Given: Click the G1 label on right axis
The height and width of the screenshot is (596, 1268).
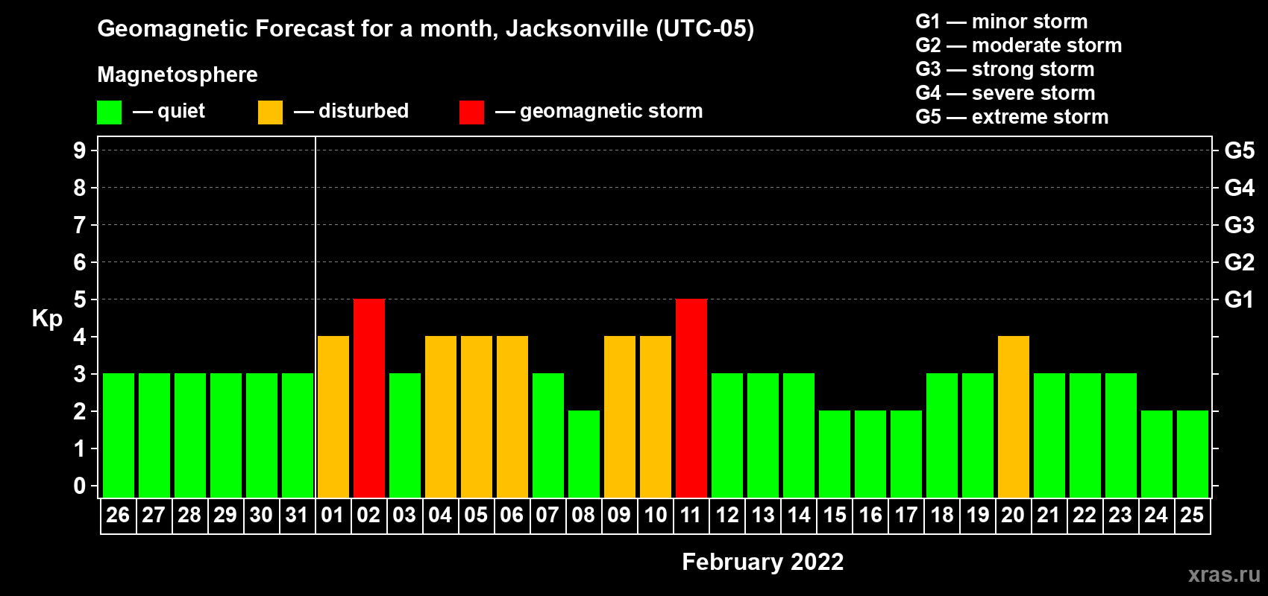Looking at the screenshot, I should [x=1240, y=299].
